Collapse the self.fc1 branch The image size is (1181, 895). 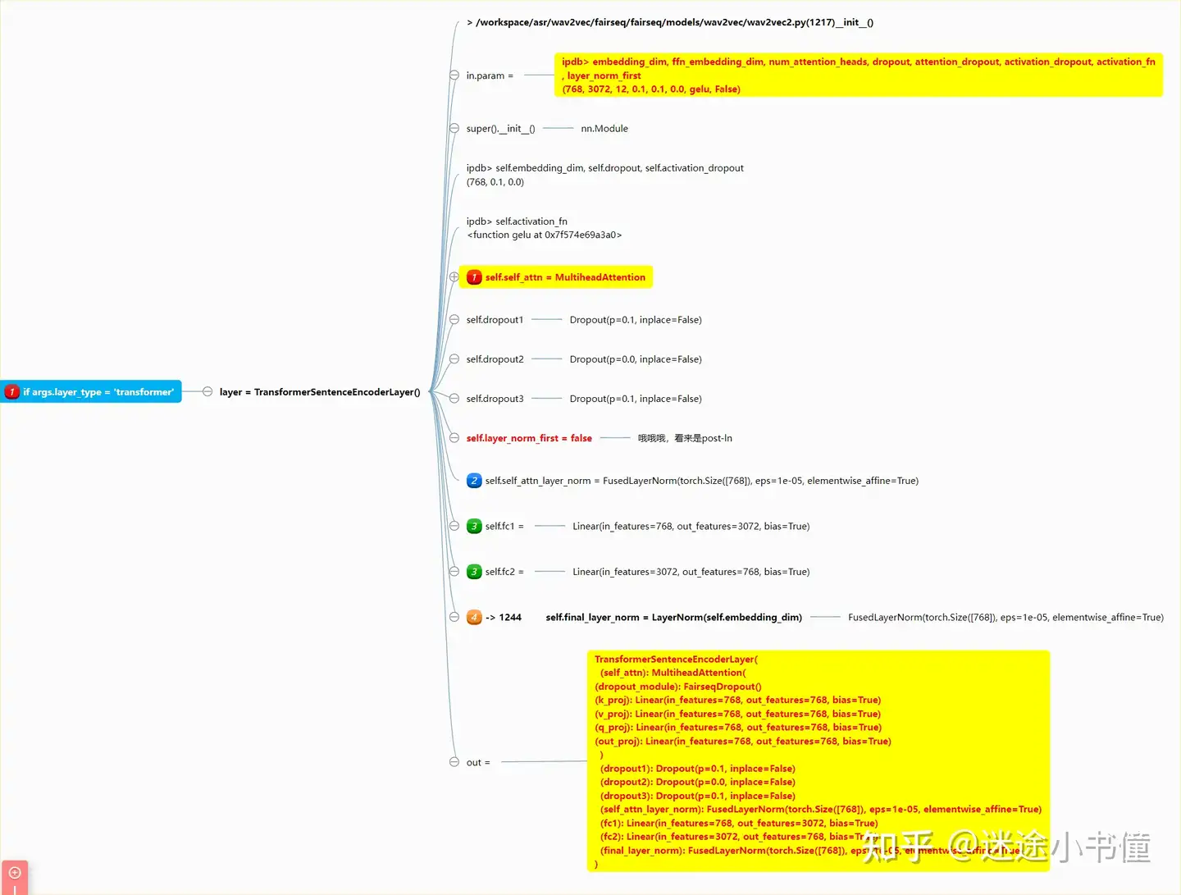pos(454,527)
